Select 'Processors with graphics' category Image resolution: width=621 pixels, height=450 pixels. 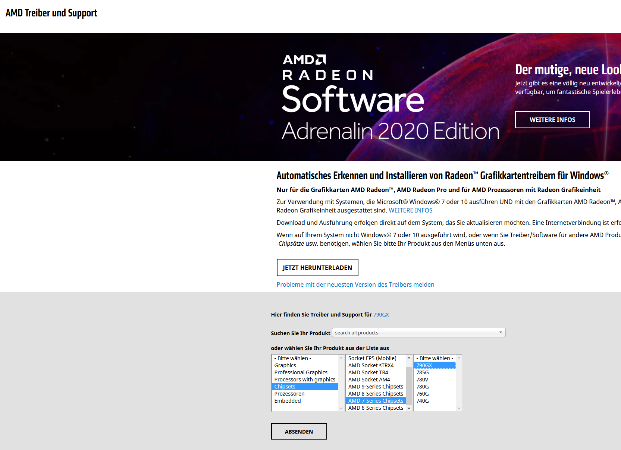305,380
